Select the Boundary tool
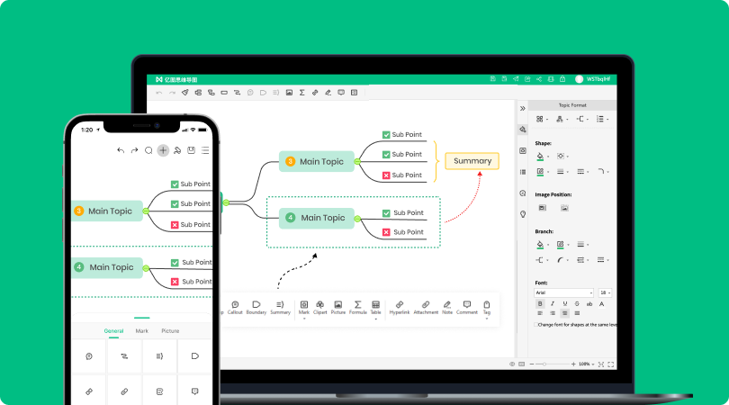 (x=256, y=305)
